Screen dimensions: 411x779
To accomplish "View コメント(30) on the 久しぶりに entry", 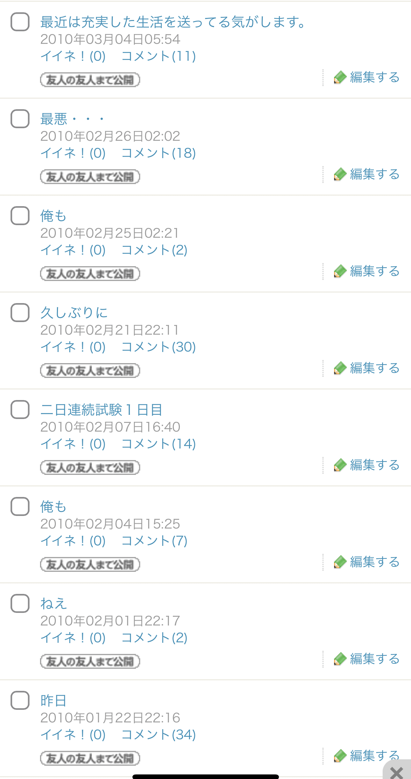I will click(x=159, y=347).
